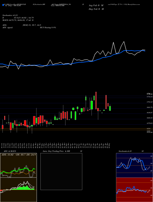Click the empty Intra Day Trading Price panel
This screenshot has width=153, height=202.
tap(61, 171)
